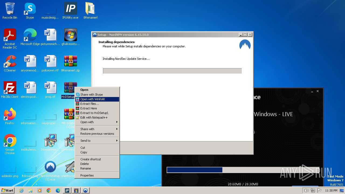Minimize the black installer window

point(312,92)
